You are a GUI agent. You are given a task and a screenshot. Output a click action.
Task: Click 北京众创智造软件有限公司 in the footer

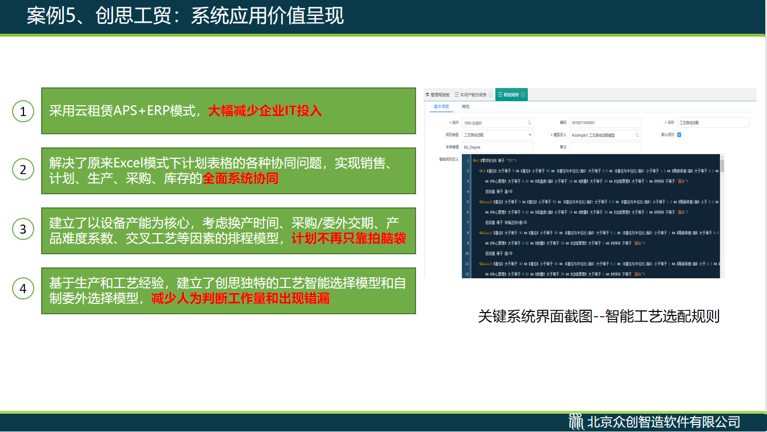point(664,422)
